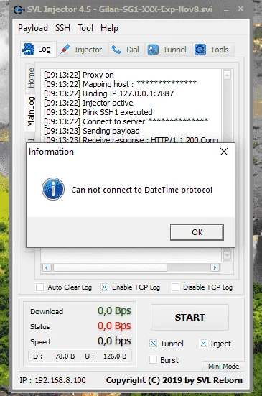Click the START button
Image resolution: width=262 pixels, height=396 pixels.
190,317
